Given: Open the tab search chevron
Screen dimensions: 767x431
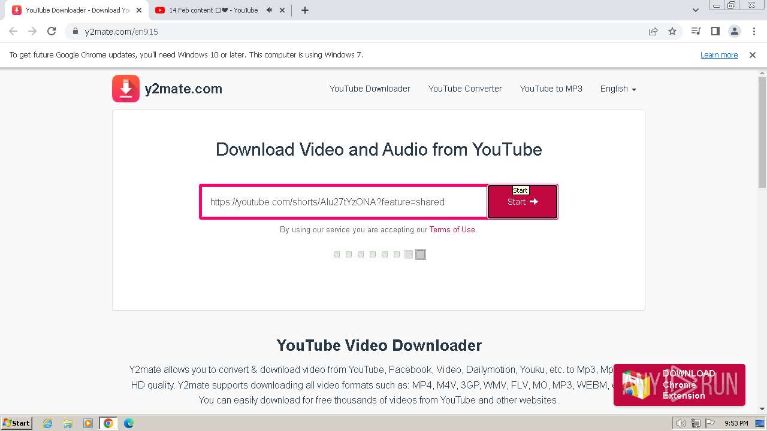Looking at the screenshot, I should click(x=695, y=10).
